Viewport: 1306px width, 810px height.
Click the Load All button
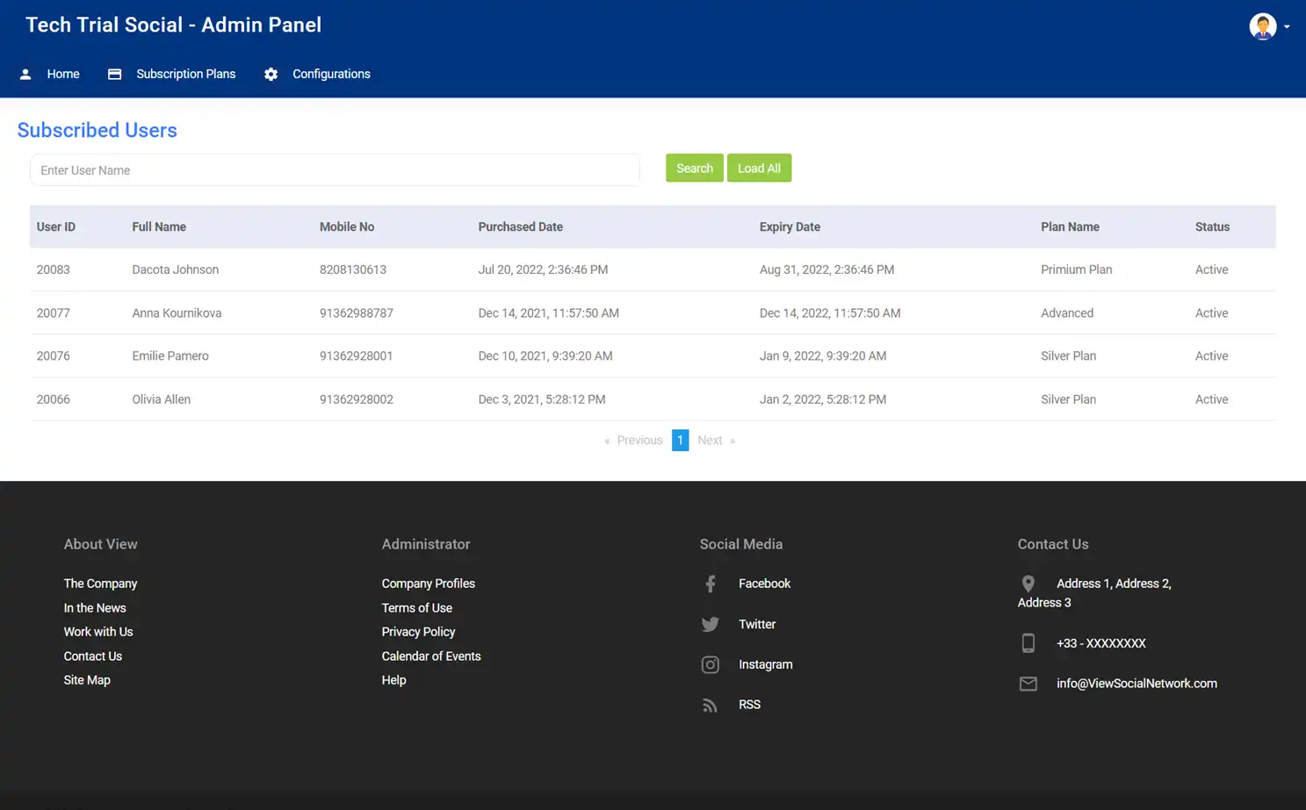[759, 168]
